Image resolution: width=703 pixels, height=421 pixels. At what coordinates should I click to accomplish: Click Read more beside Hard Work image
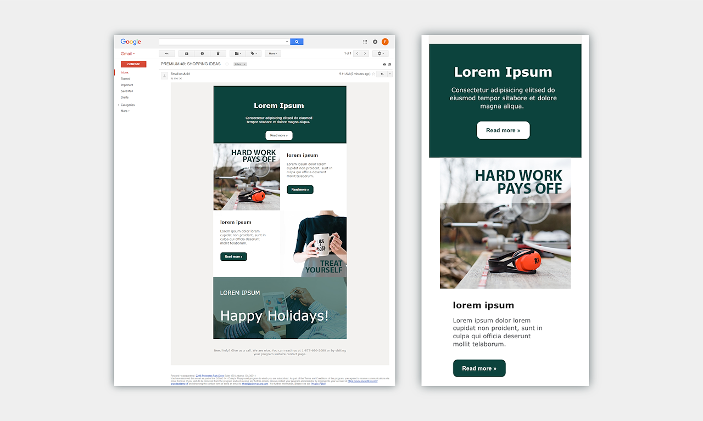pyautogui.click(x=300, y=190)
